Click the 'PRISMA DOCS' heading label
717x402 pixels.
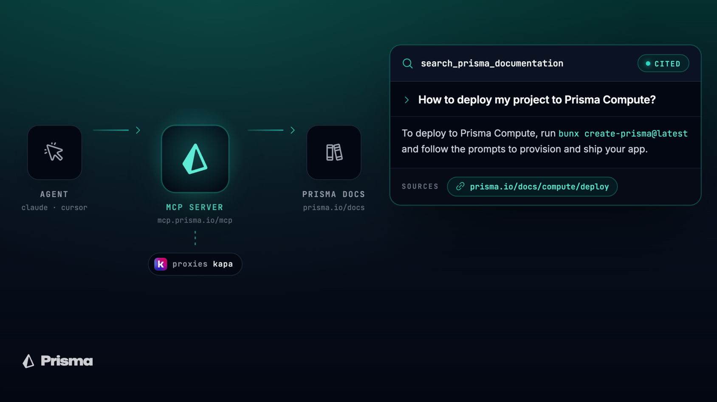pyautogui.click(x=334, y=194)
